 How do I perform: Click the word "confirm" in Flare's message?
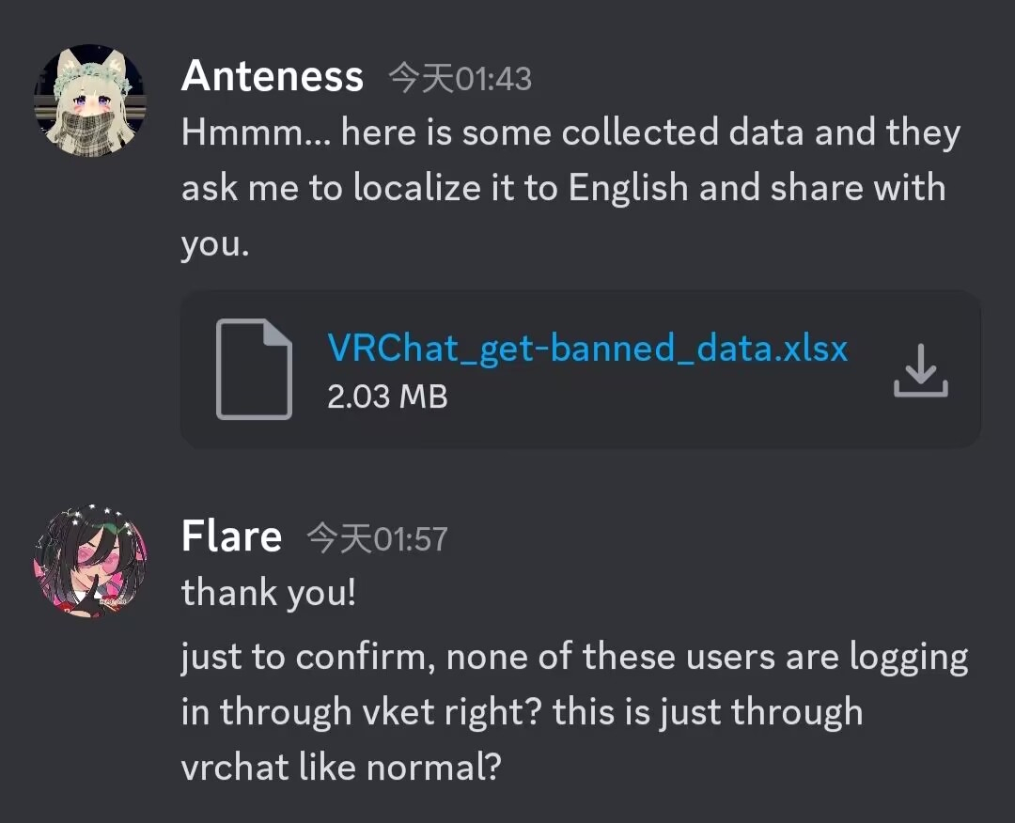(x=364, y=657)
